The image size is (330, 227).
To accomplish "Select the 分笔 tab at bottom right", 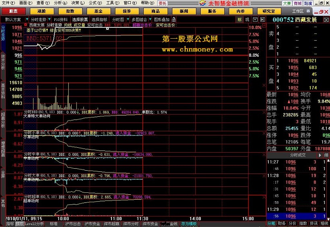I will click(x=271, y=223).
